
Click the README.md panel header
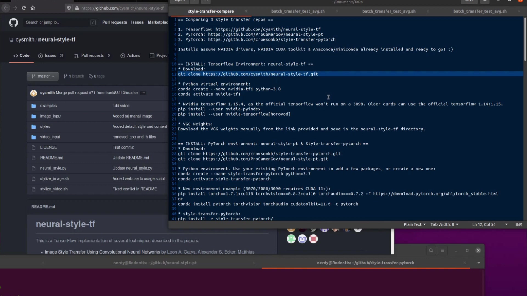pos(43,207)
